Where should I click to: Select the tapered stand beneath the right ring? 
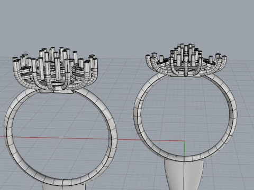(184, 175)
